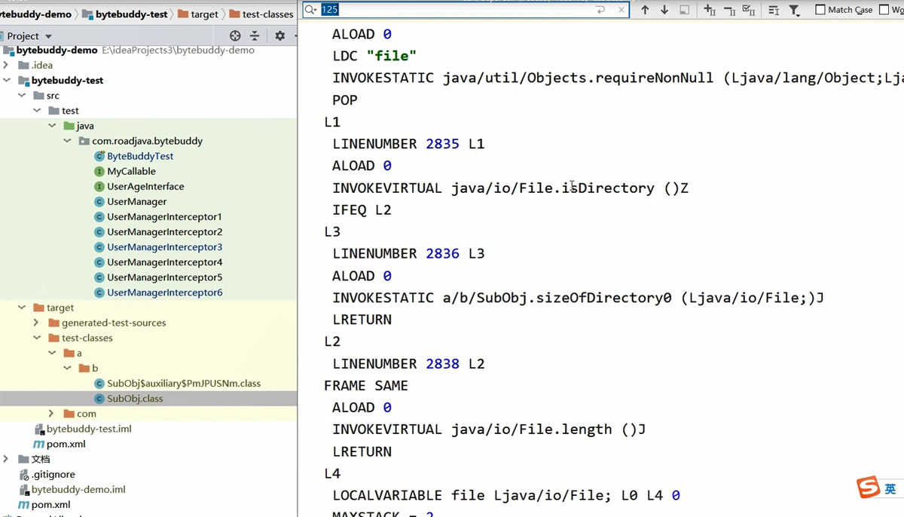The image size is (904, 517).
Task: Click the 英 language indicator
Action: [890, 489]
